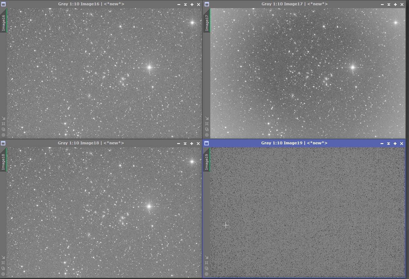Click the 'Gray 1:10 Image17' title bar text
Viewport: 409px width, 279px height.
[x=282, y=4]
